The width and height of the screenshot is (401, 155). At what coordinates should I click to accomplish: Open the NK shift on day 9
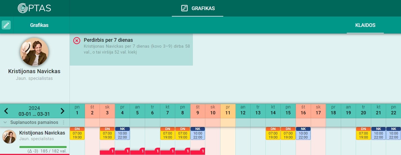pos(198,133)
